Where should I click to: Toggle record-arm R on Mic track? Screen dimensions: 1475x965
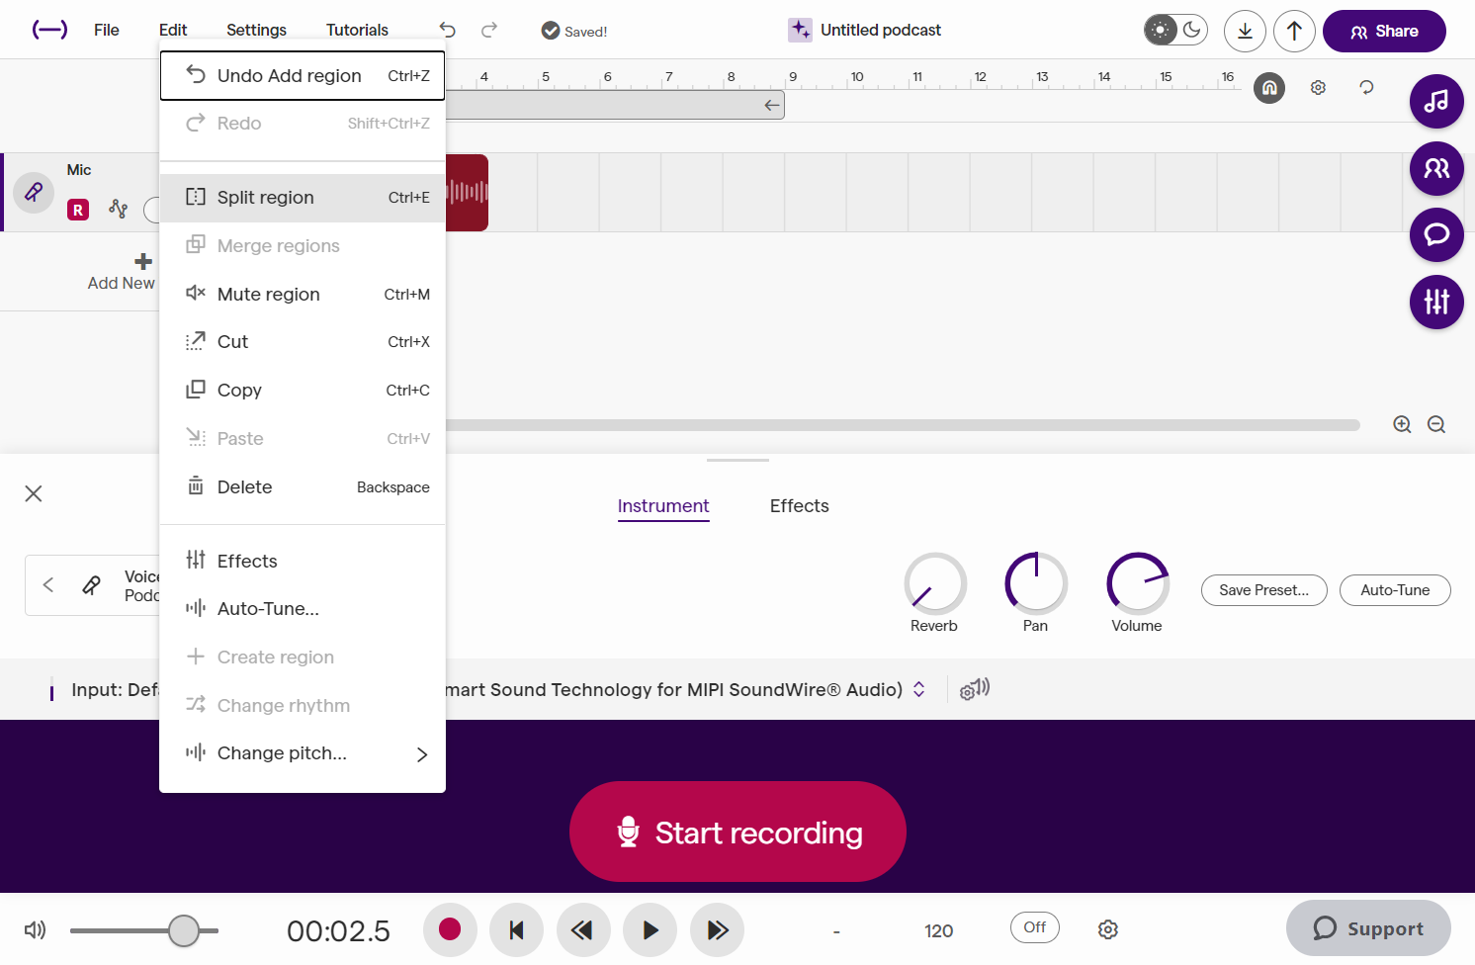78,210
